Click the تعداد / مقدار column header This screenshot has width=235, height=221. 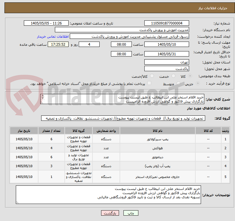51,131
